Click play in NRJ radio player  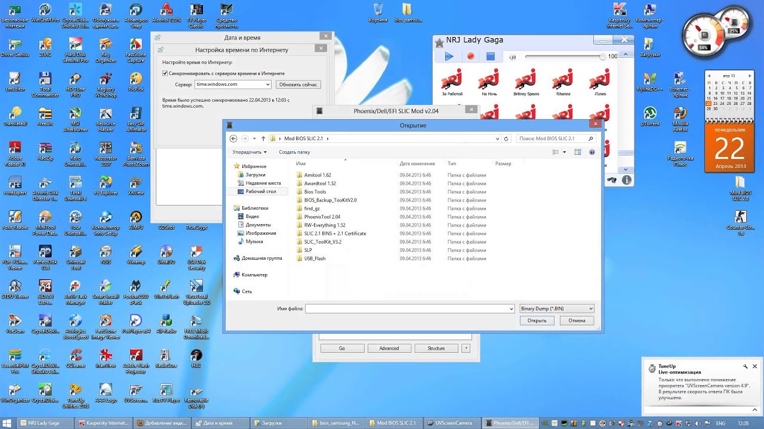(449, 57)
